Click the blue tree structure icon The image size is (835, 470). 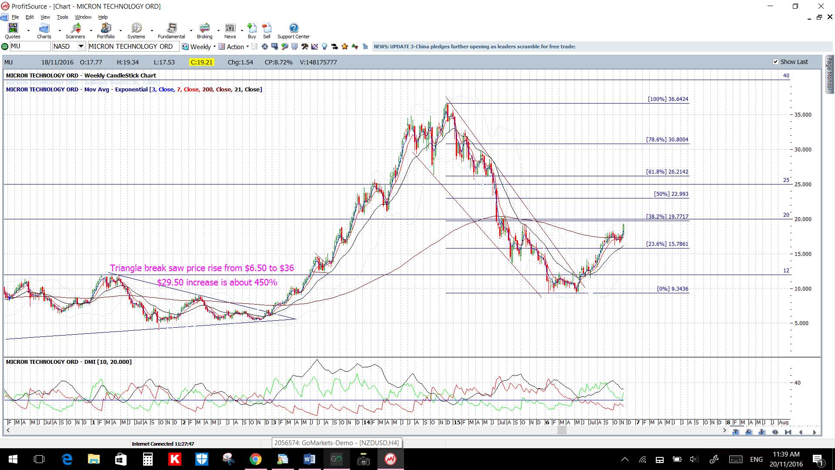365,47
